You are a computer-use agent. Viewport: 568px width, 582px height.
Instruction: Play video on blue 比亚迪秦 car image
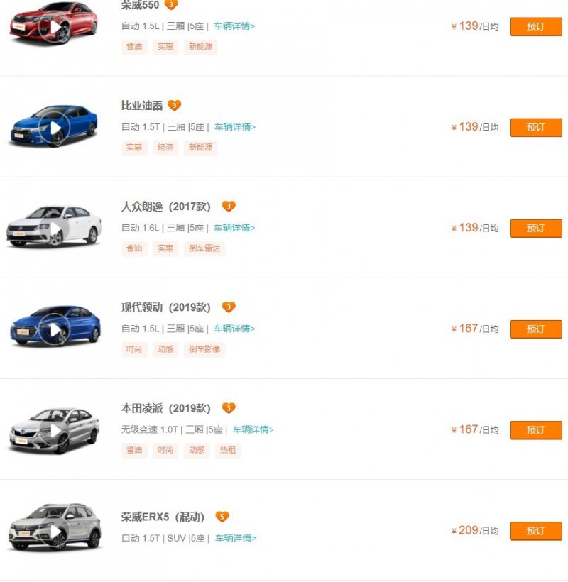tap(55, 128)
